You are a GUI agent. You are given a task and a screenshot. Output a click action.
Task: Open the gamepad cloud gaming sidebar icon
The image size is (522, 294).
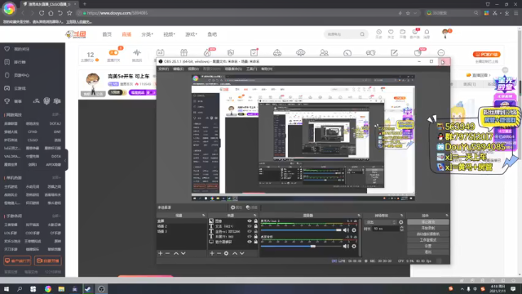click(7, 88)
